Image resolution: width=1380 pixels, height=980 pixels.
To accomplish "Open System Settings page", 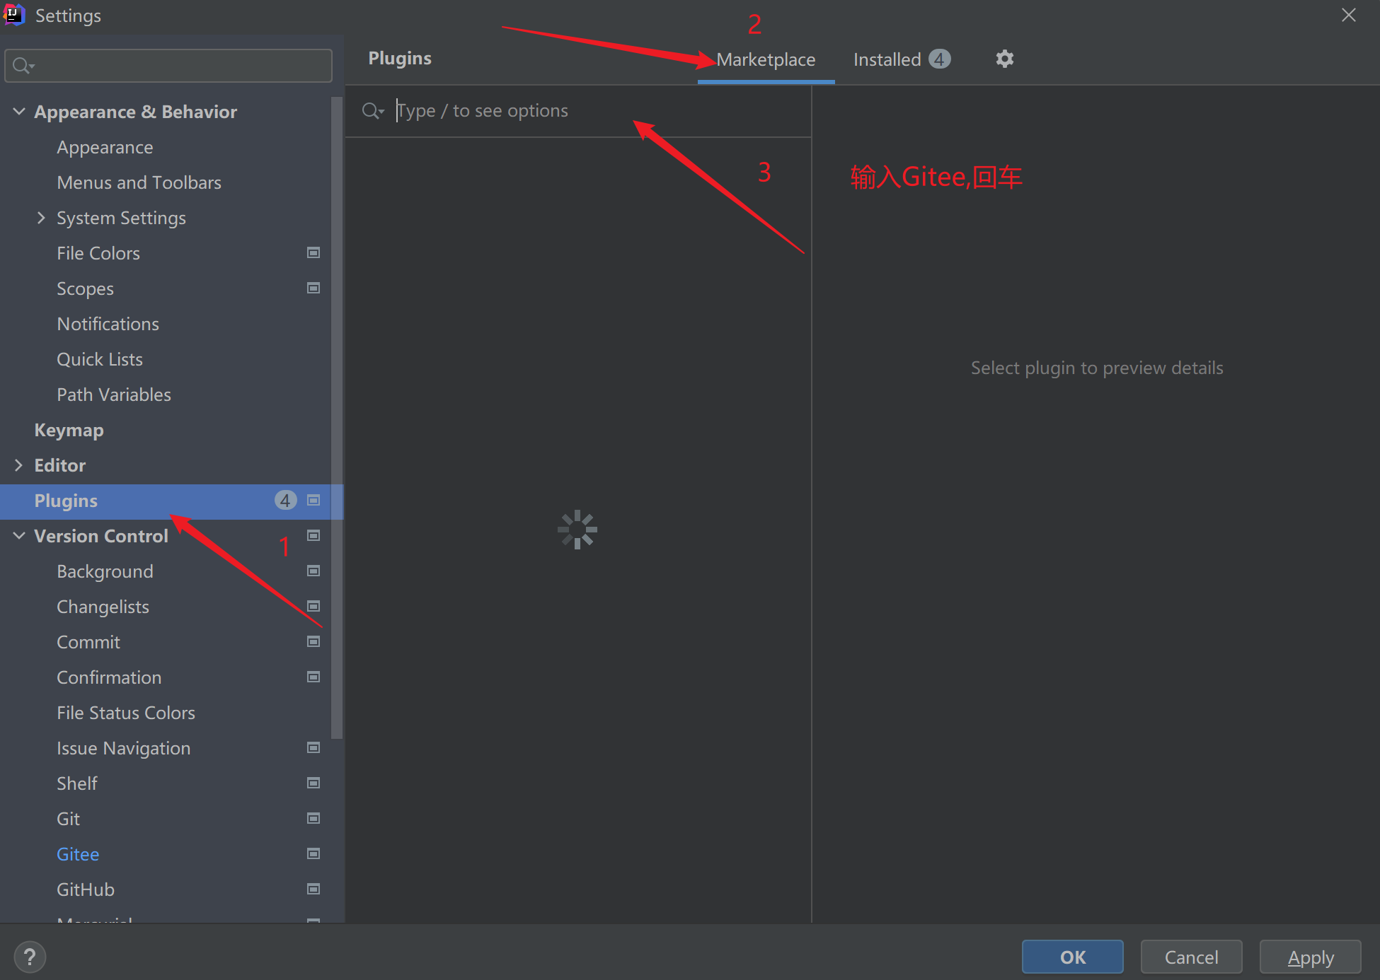I will point(121,218).
